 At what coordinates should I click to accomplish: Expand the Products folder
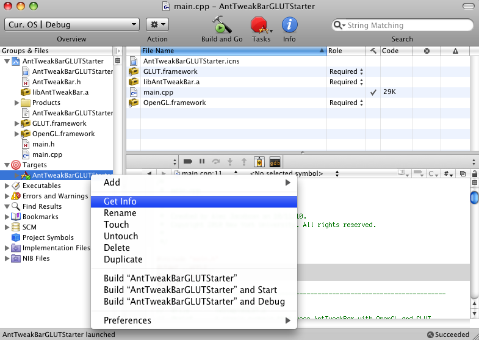(17, 103)
